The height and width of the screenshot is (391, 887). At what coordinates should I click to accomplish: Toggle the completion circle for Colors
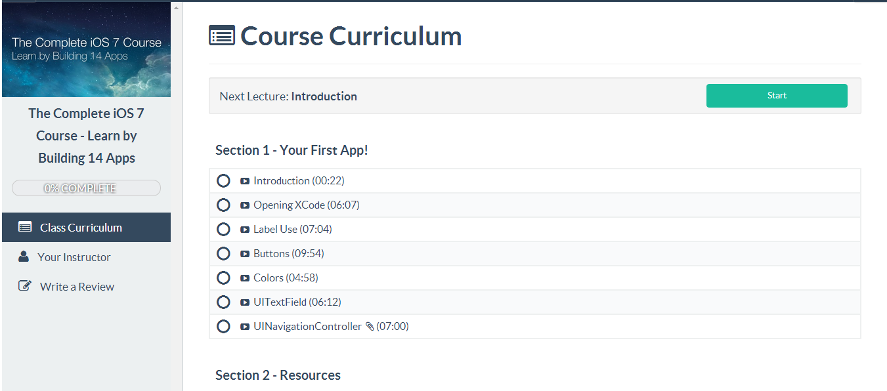coord(223,278)
